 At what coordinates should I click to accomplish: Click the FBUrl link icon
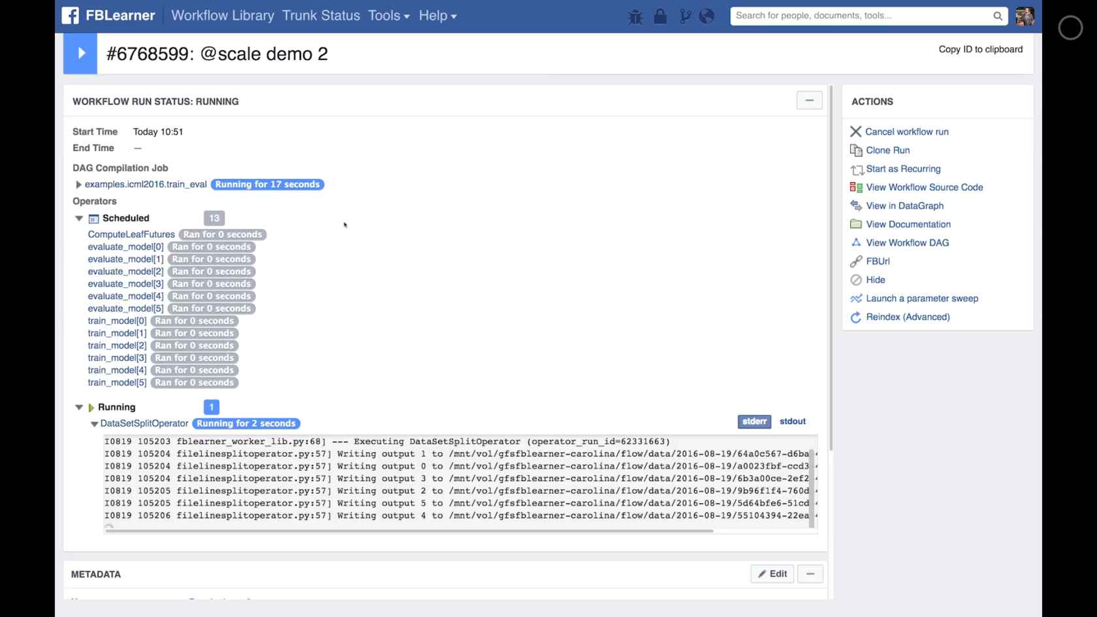pos(878,261)
